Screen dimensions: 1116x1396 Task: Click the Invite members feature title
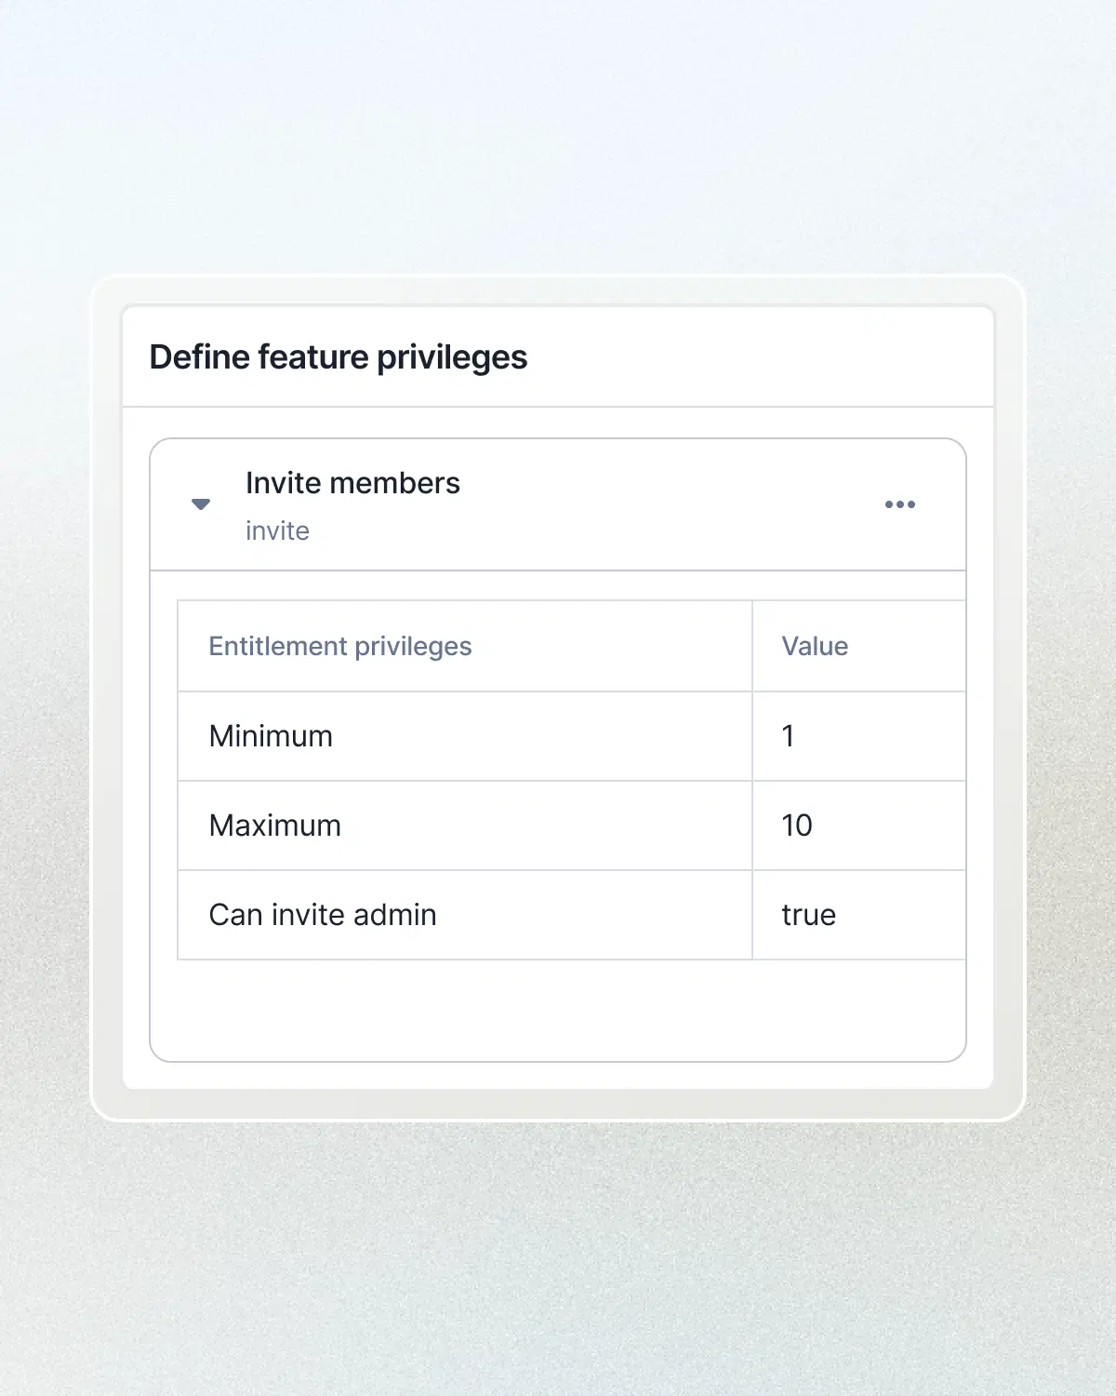(x=352, y=483)
